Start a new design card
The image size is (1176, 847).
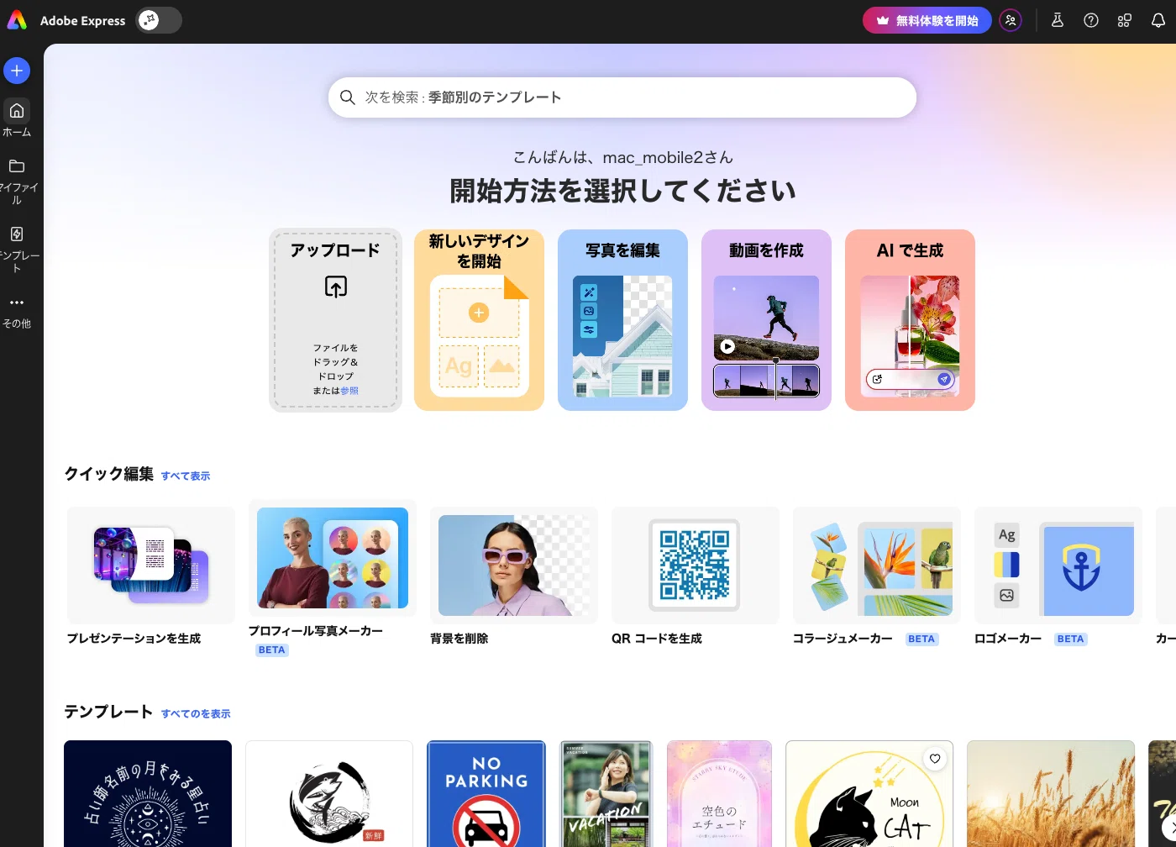pos(479,320)
